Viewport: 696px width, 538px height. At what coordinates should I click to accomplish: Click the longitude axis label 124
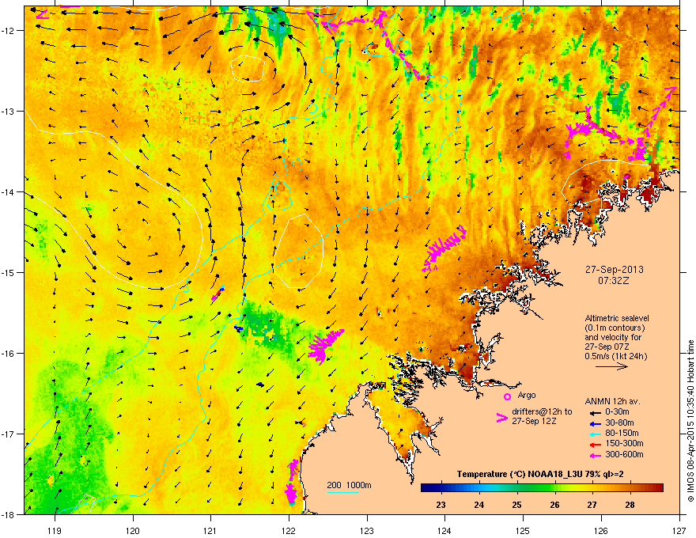click(x=444, y=531)
